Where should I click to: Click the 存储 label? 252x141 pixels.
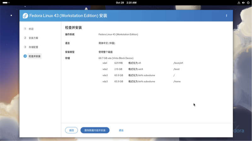(x=67, y=58)
